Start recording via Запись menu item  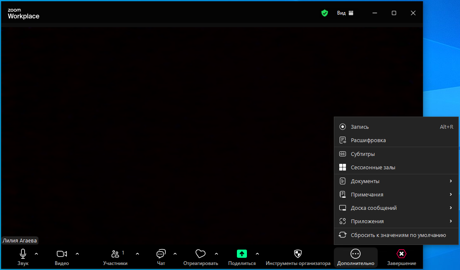pos(396,127)
